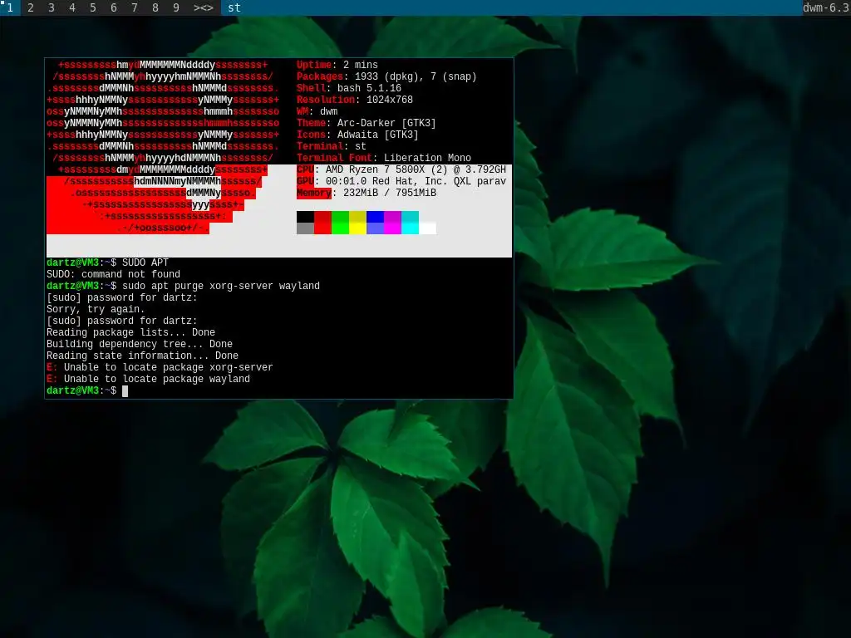Click the SUDO APT command line
The image size is (851, 638).
145,263
